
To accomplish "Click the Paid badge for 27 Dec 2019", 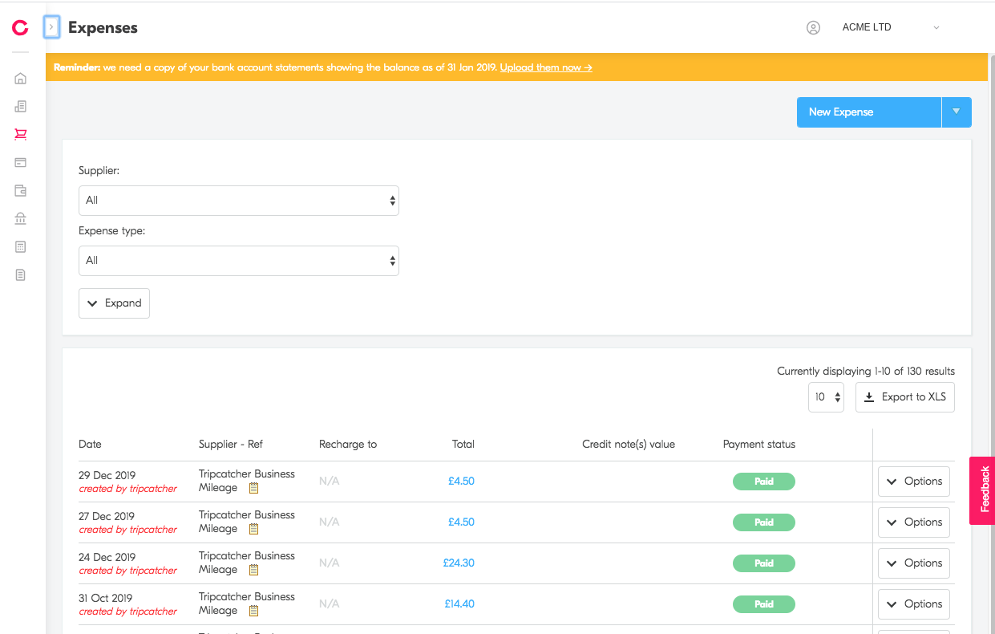I will (764, 522).
